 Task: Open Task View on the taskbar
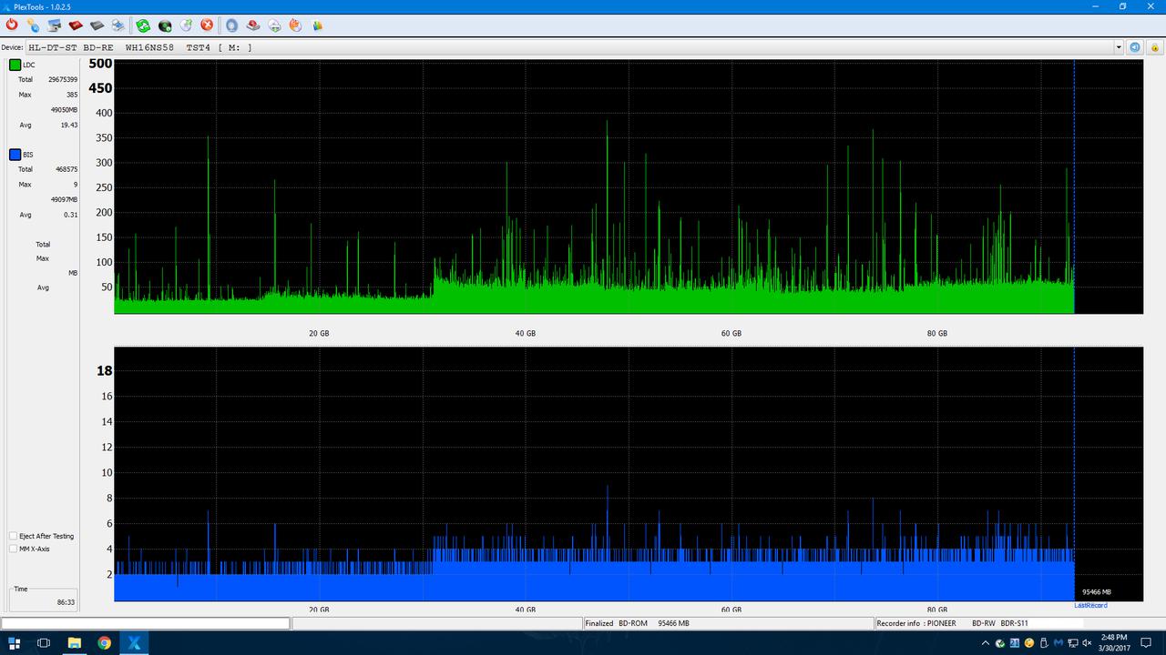[44, 643]
